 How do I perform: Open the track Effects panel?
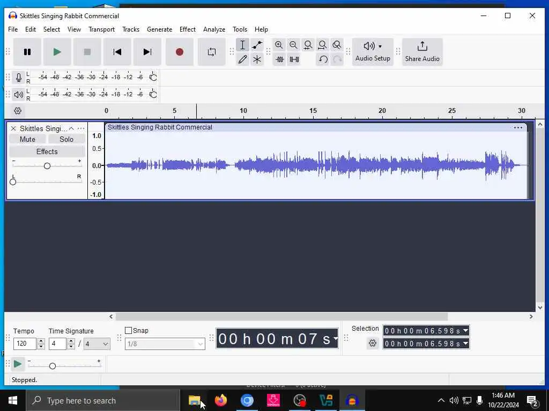point(47,151)
